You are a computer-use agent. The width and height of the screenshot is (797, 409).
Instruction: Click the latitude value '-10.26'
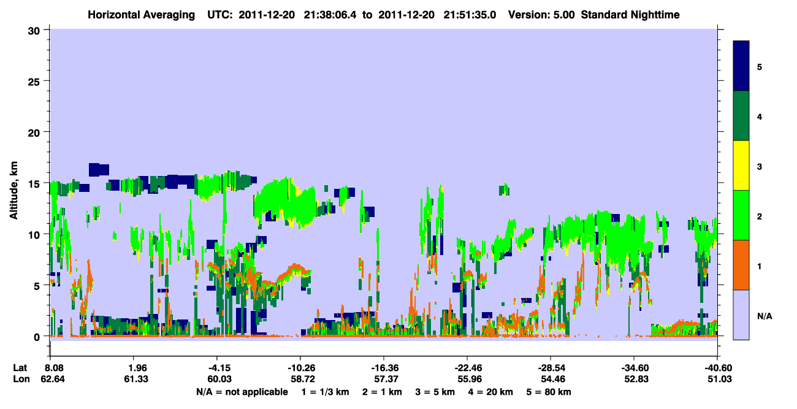pos(300,368)
